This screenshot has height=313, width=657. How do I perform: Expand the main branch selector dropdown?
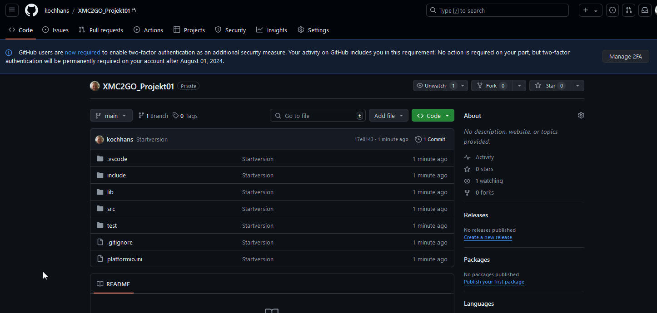click(x=111, y=116)
